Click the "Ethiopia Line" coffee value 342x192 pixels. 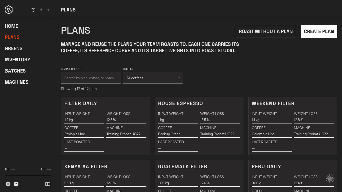point(75,134)
